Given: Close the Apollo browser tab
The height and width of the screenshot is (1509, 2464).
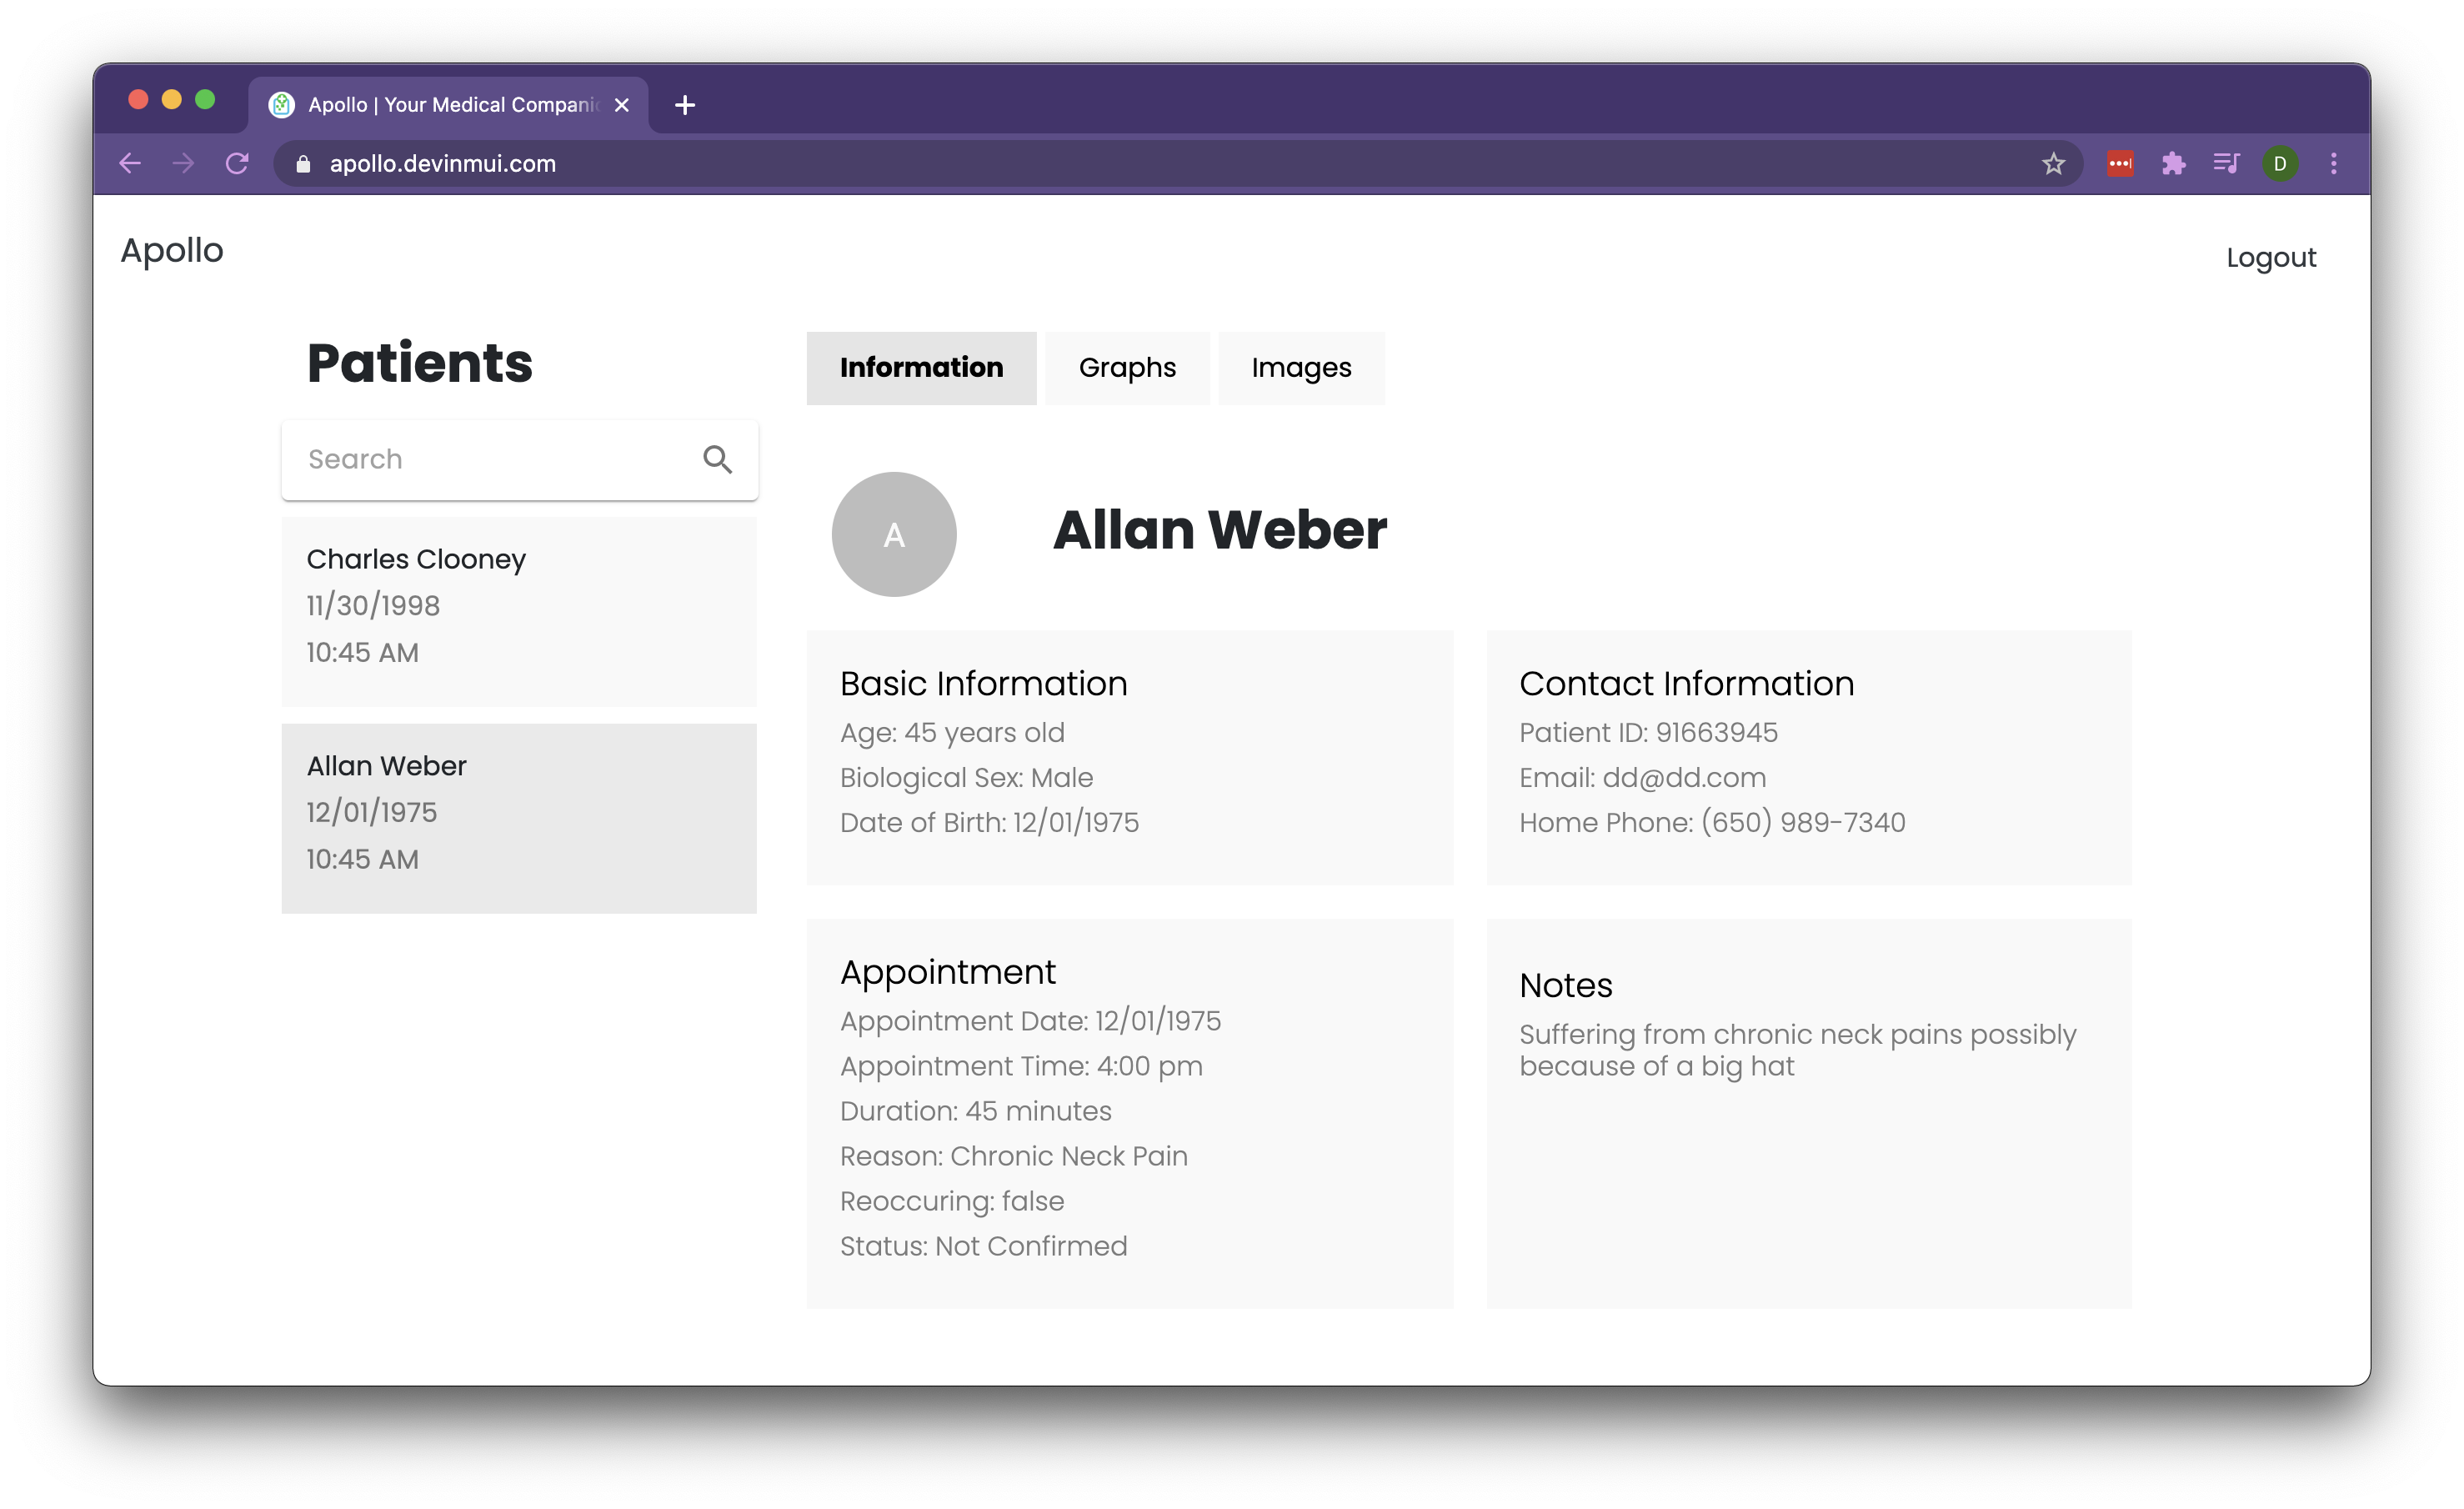Looking at the screenshot, I should (622, 105).
